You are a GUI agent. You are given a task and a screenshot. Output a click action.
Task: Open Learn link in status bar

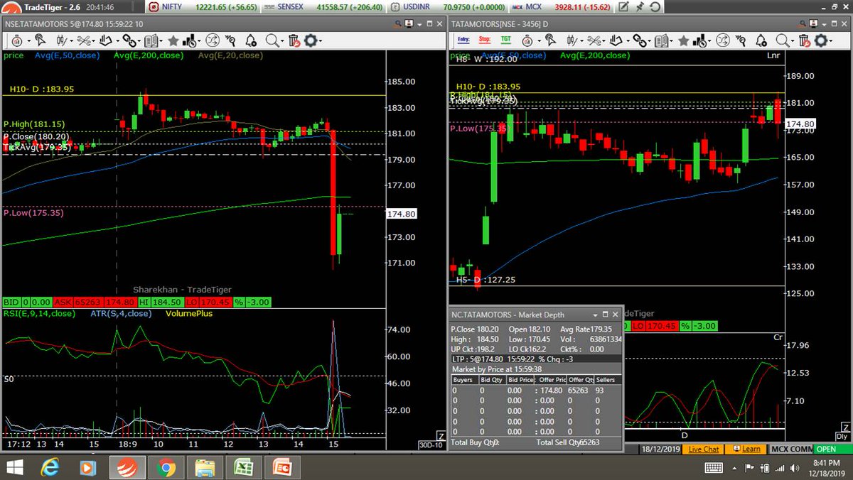coord(747,449)
